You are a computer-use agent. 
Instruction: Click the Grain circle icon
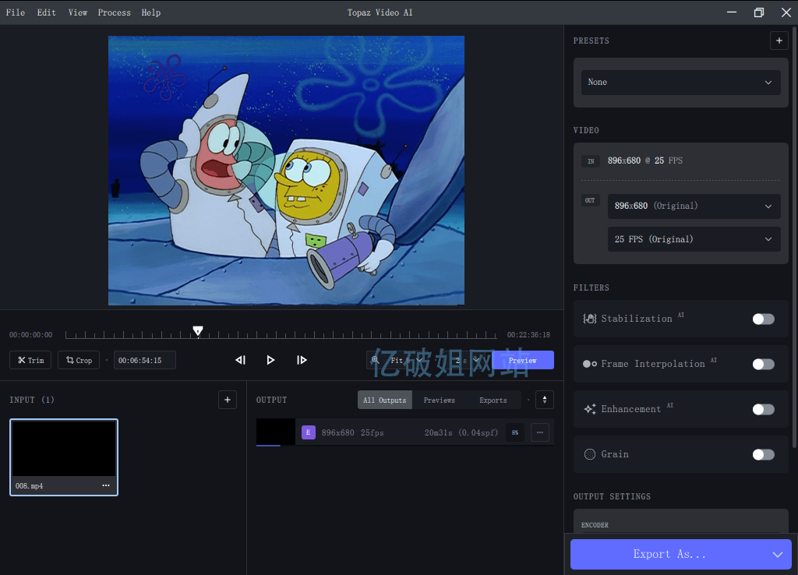[589, 454]
